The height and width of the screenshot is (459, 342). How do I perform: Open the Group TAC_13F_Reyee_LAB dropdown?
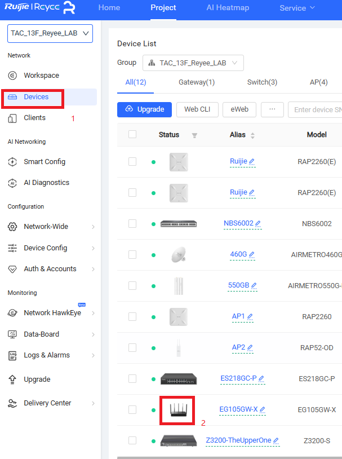coord(193,63)
